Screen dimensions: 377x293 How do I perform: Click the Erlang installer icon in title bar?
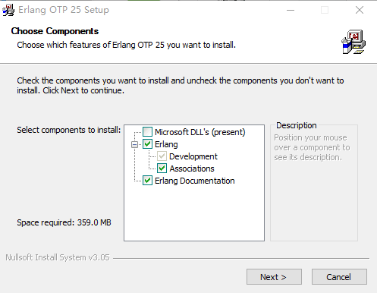8,10
